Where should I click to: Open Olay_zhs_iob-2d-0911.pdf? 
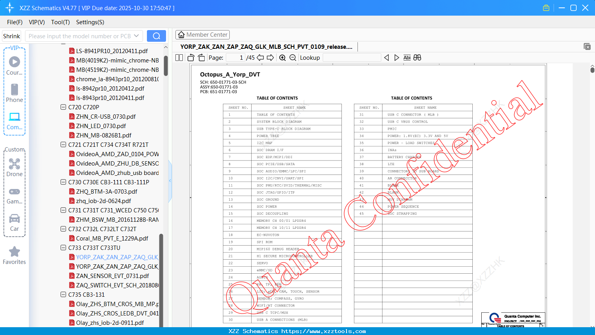tap(110, 323)
